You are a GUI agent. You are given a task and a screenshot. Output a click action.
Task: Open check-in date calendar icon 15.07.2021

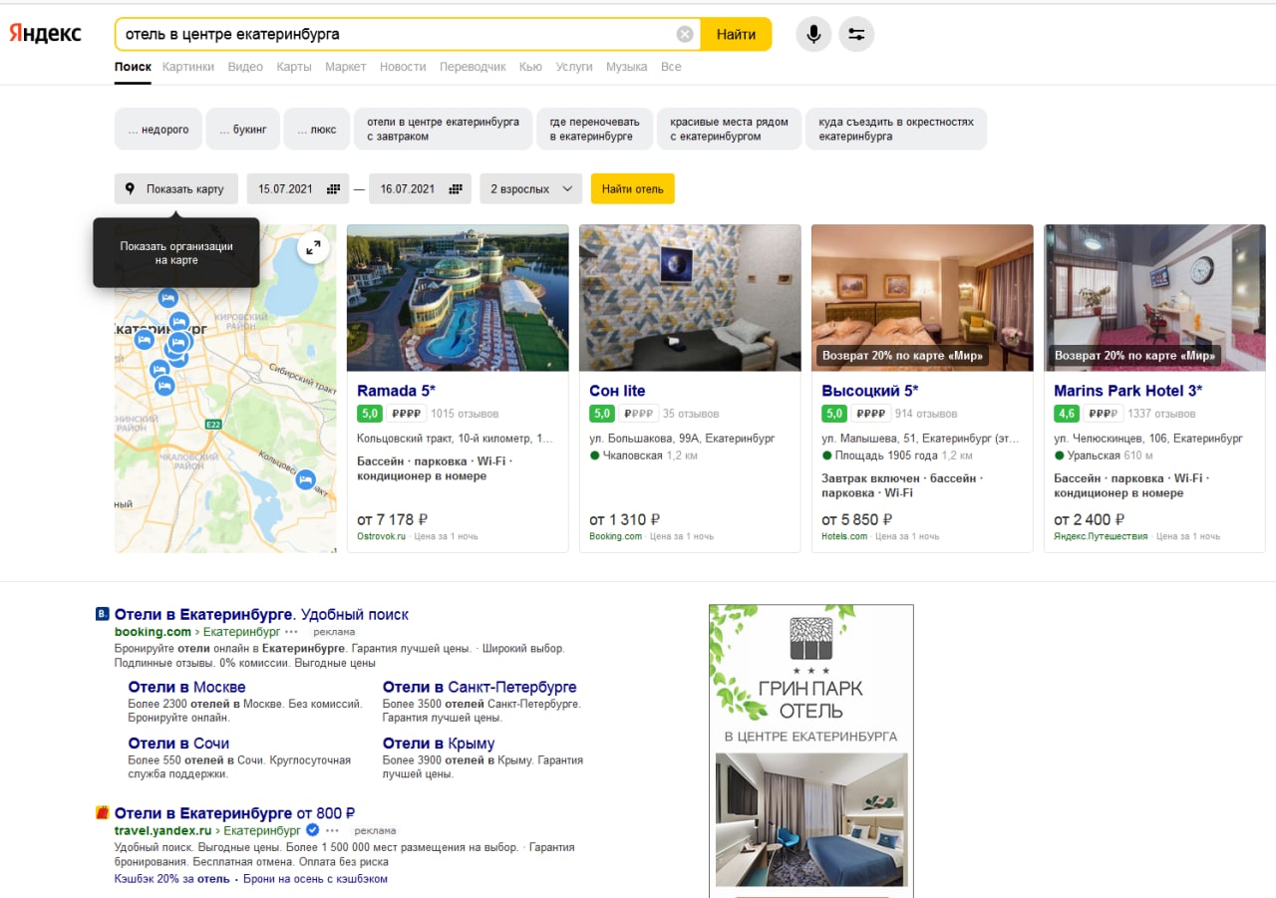[333, 188]
